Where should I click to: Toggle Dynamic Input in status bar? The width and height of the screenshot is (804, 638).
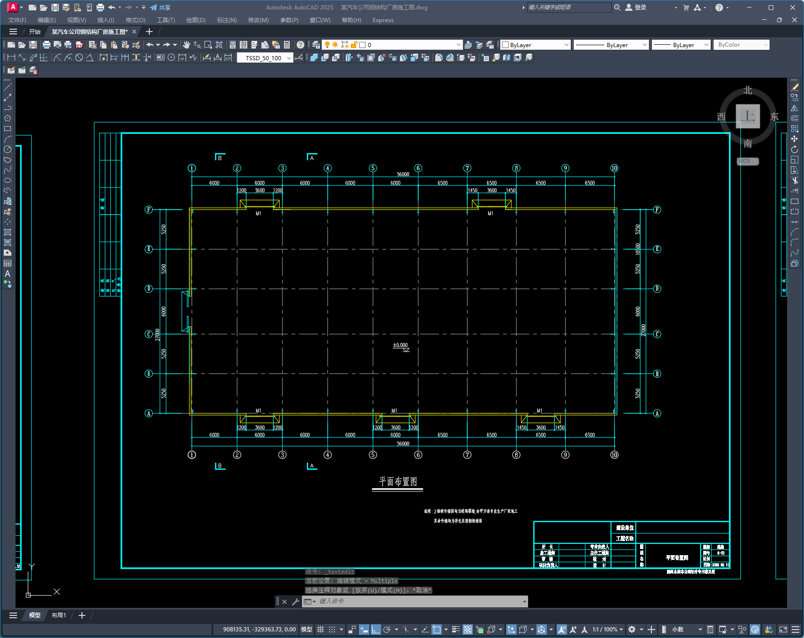point(364,630)
